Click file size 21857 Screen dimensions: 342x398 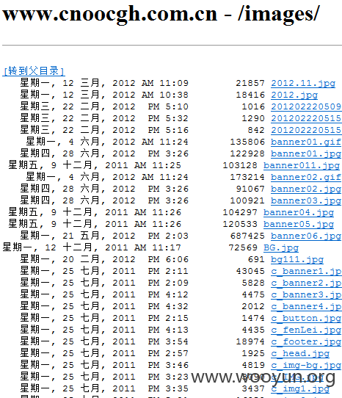click(250, 83)
